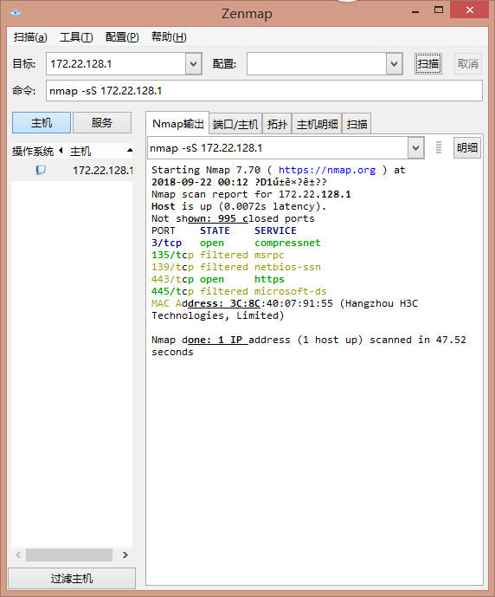Maximize the Zenmap window

coord(439,10)
